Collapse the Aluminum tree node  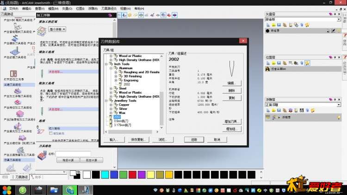pyautogui.click(x=111, y=68)
